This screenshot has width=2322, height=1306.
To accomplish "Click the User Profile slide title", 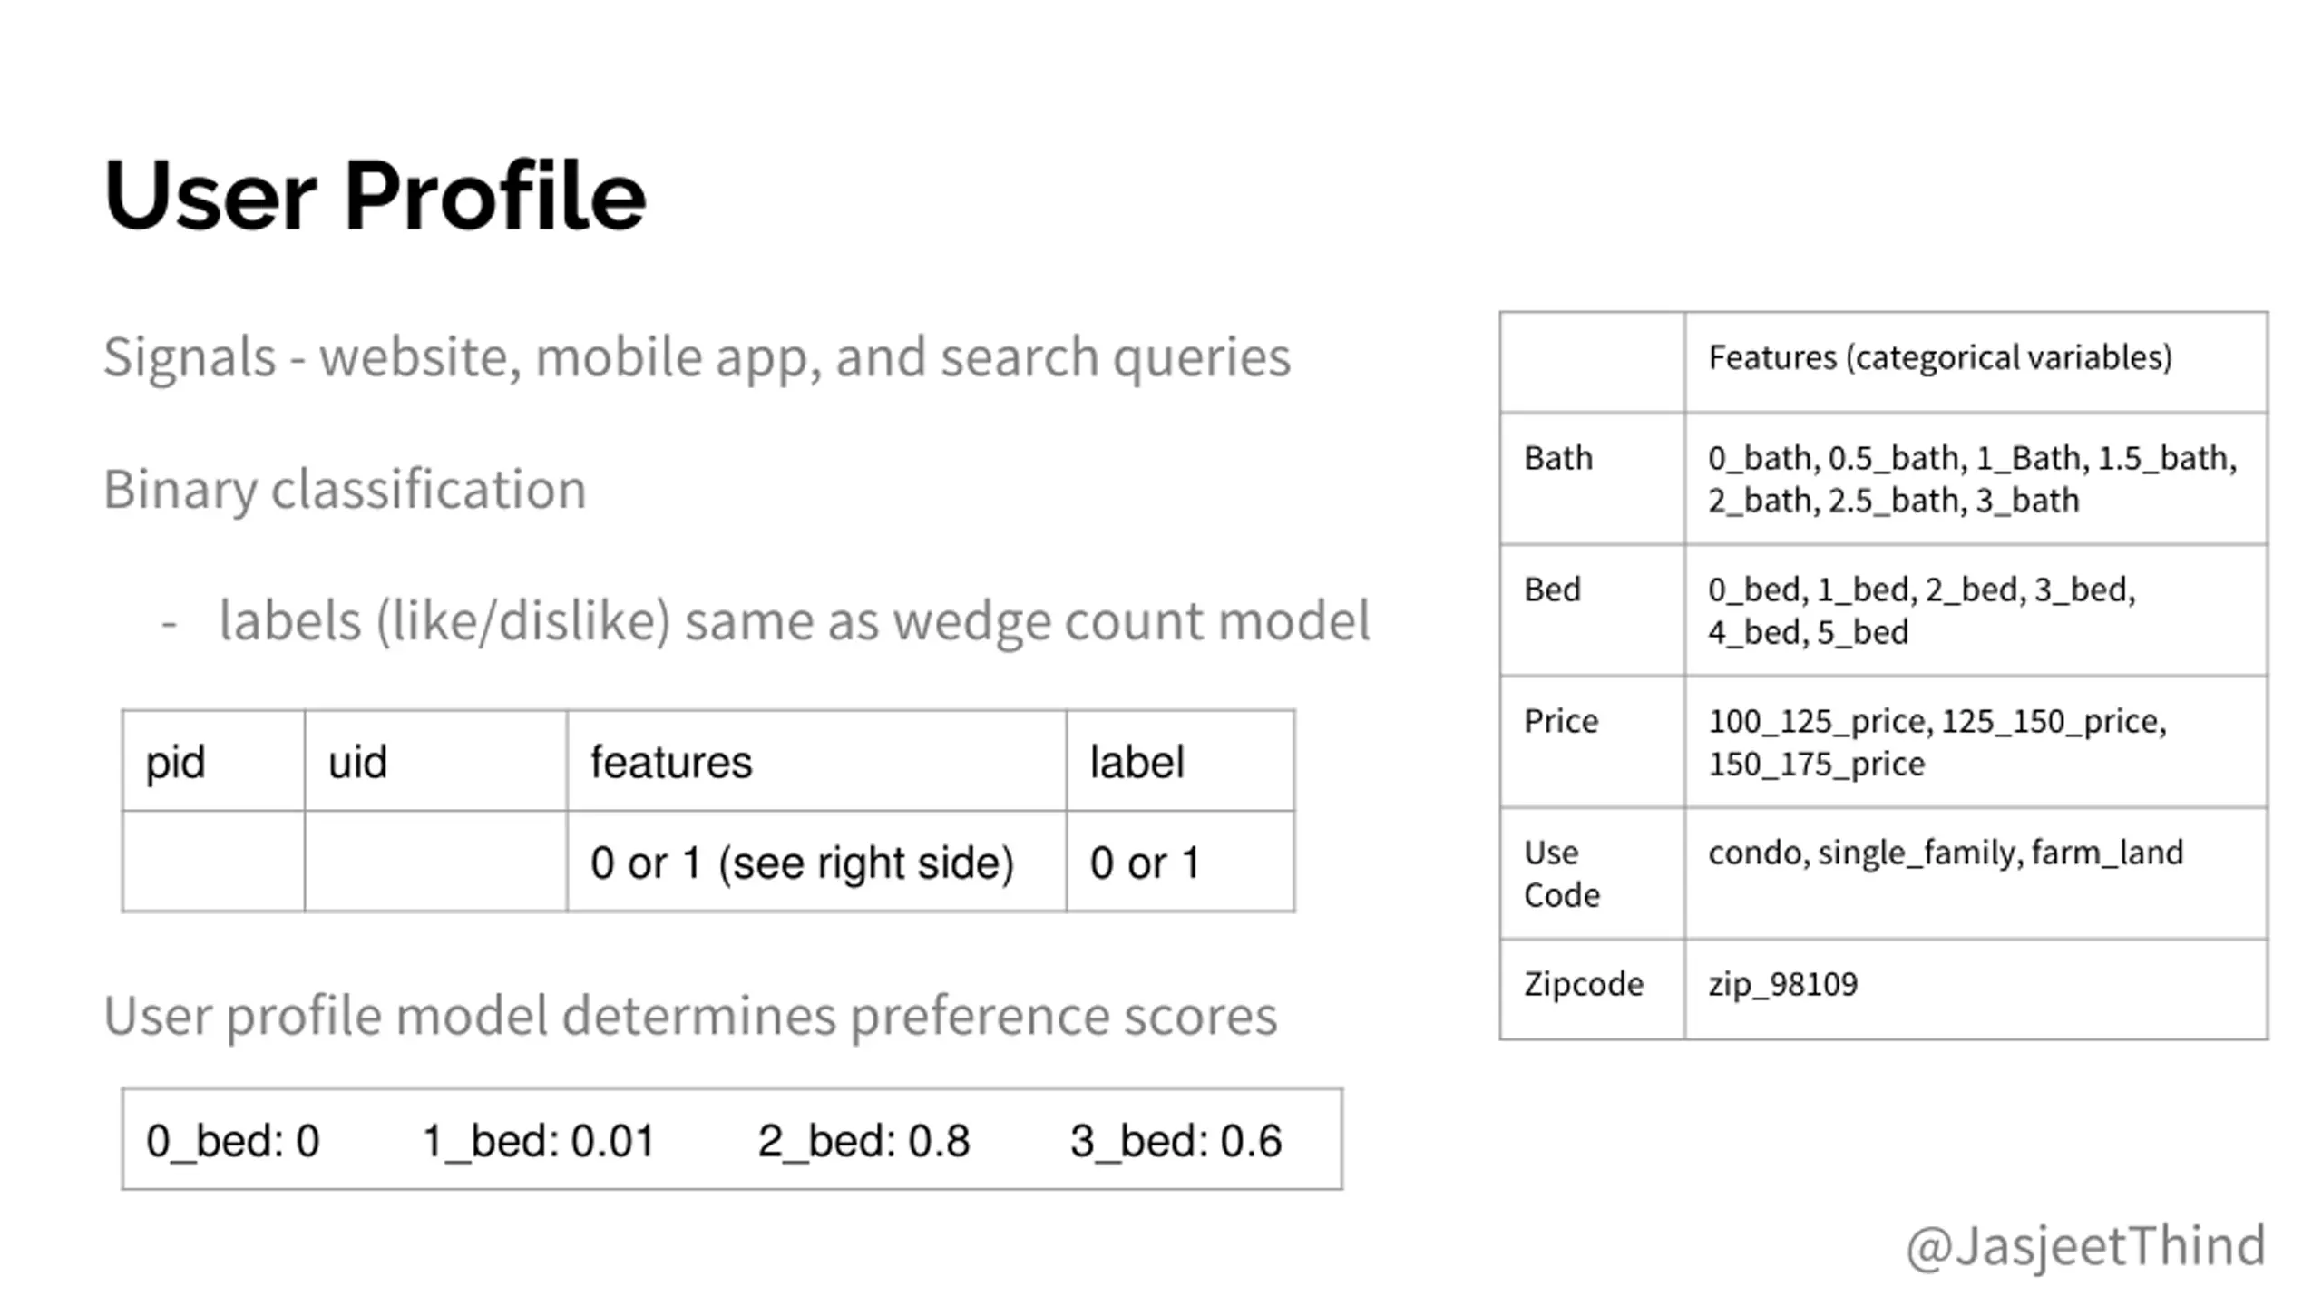I will (375, 196).
